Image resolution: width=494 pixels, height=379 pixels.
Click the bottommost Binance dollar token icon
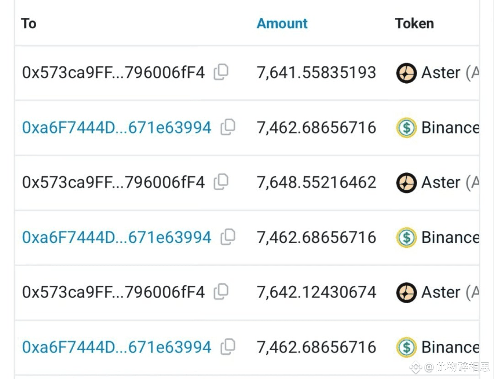406,347
